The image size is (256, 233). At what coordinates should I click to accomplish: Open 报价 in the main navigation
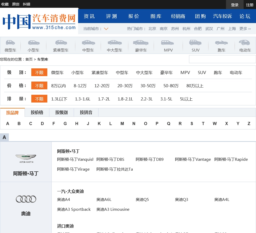coord(134,16)
